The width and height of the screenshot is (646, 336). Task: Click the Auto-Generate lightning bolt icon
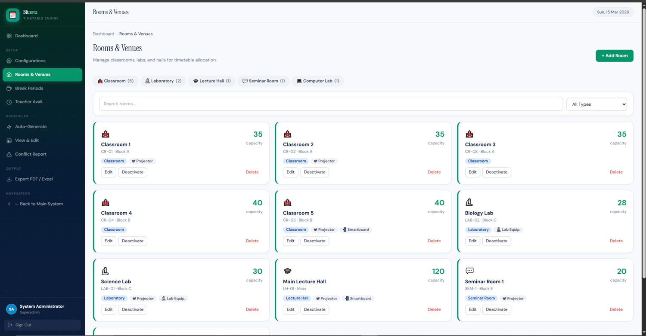point(9,127)
